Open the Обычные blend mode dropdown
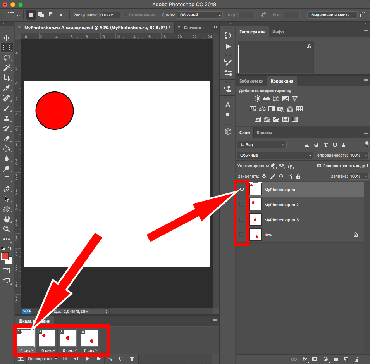Viewport: 370px width, 364px height. point(274,155)
